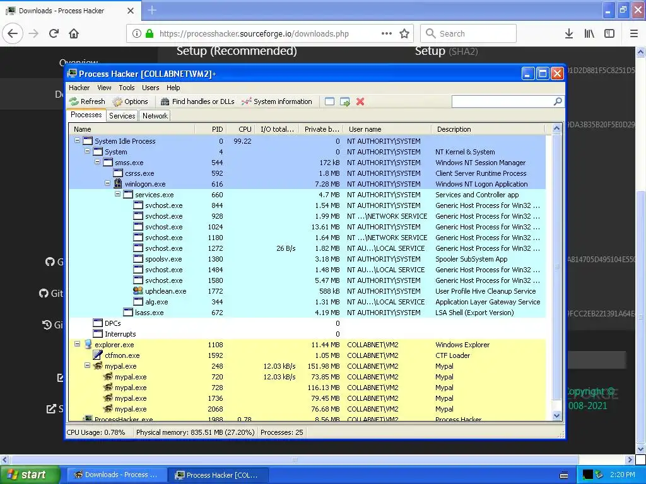This screenshot has width=646, height=484.
Task: Sort by the CPU column header
Action: (240, 129)
